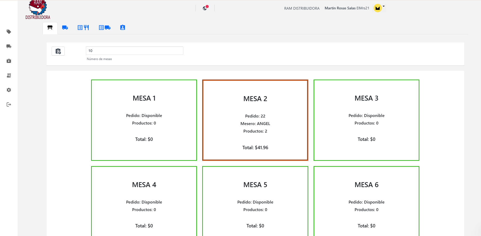The image size is (481, 236).
Task: Open the occupied MESA 2 card
Action: (255, 120)
